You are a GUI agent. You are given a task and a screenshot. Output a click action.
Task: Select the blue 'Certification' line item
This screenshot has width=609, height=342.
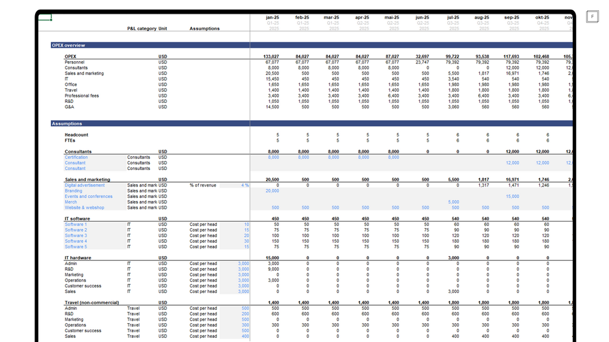pyautogui.click(x=76, y=157)
